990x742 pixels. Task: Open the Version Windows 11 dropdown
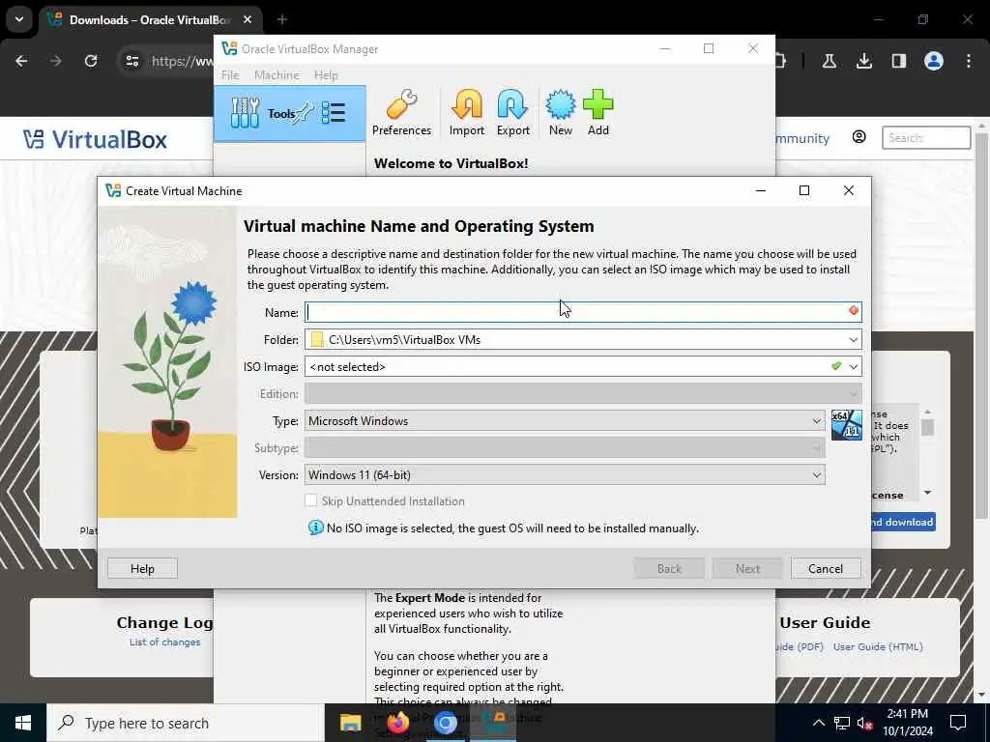click(565, 475)
